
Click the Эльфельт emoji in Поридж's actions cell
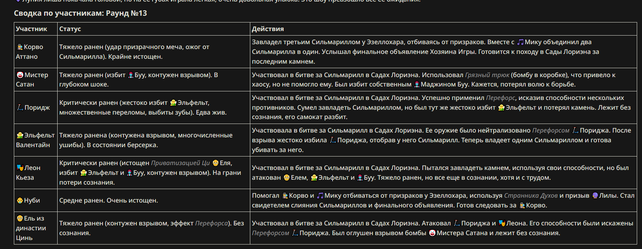click(501, 107)
